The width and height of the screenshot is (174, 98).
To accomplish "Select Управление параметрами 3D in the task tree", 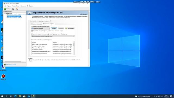I will (14, 16).
